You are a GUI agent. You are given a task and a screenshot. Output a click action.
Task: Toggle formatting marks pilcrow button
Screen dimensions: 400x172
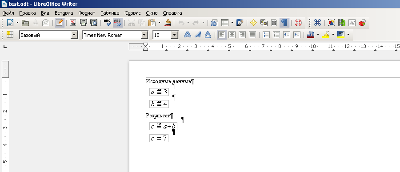click(284, 23)
